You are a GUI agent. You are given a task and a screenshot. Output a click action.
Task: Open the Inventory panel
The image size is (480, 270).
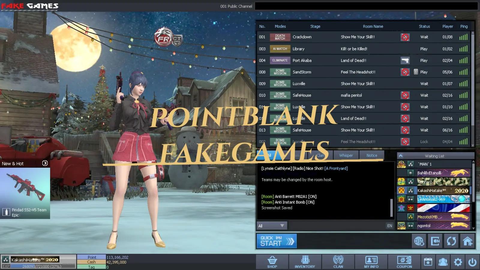(305, 262)
